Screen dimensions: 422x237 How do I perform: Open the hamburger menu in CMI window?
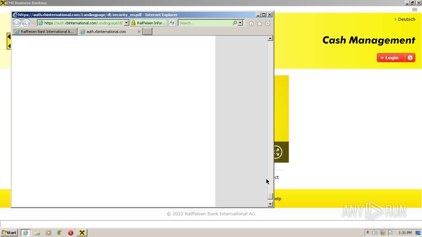[x=415, y=10]
